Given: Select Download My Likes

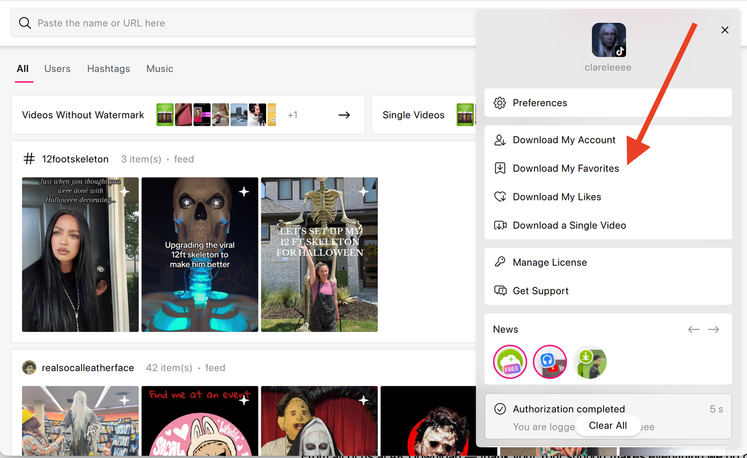Looking at the screenshot, I should click(608, 197).
